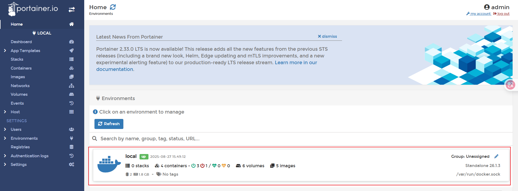518x191 pixels.
Task: Dismiss the Latest News banner
Action: (327, 36)
